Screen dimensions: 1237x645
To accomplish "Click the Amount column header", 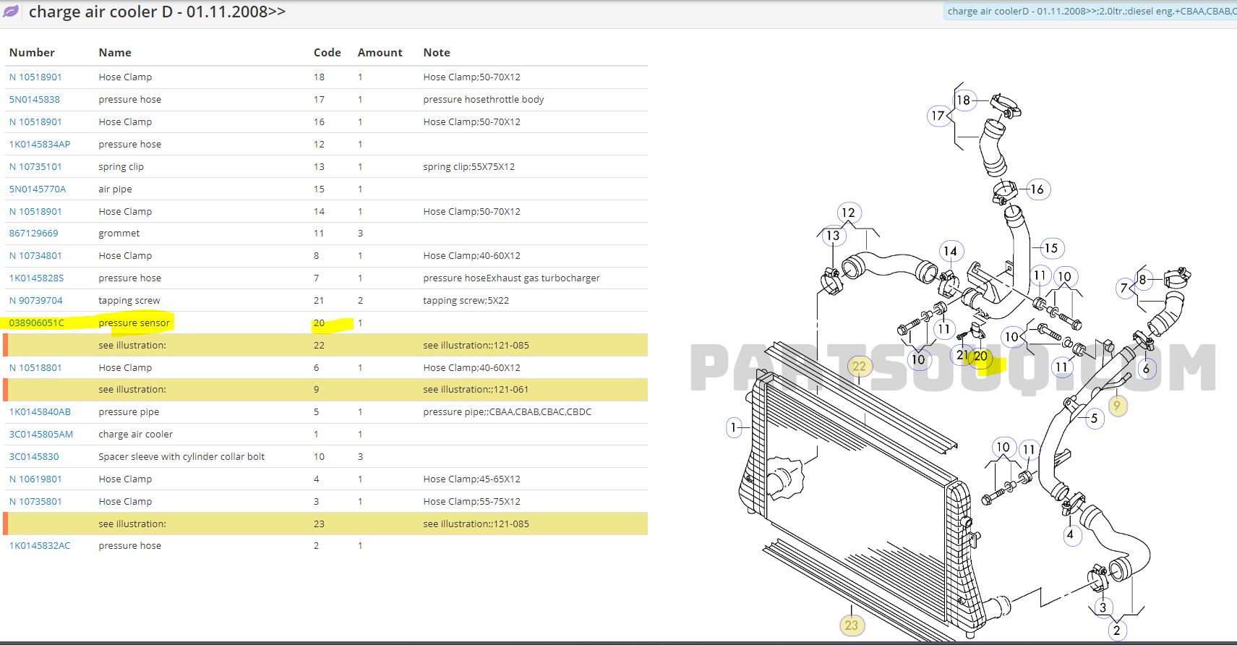I will coord(380,53).
